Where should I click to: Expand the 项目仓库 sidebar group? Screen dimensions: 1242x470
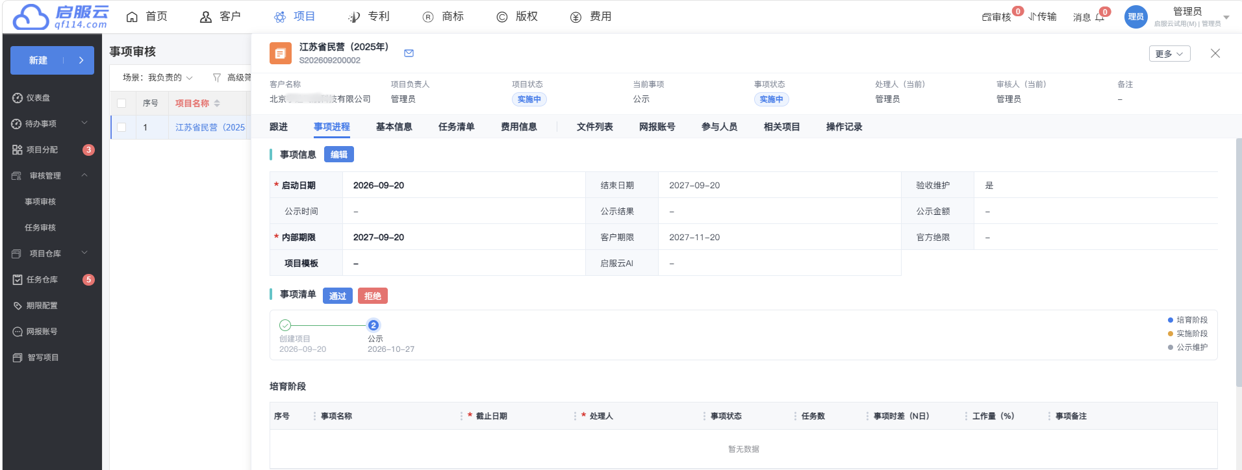(84, 253)
